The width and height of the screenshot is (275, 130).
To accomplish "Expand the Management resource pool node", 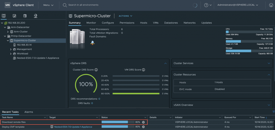I will 11,49.
